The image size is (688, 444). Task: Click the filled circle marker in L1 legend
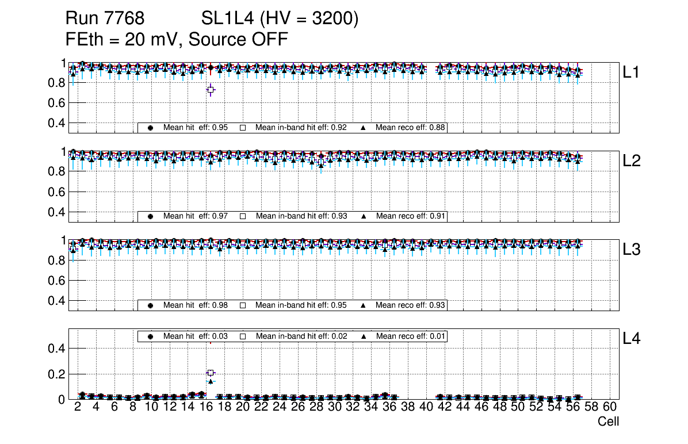[x=151, y=128]
